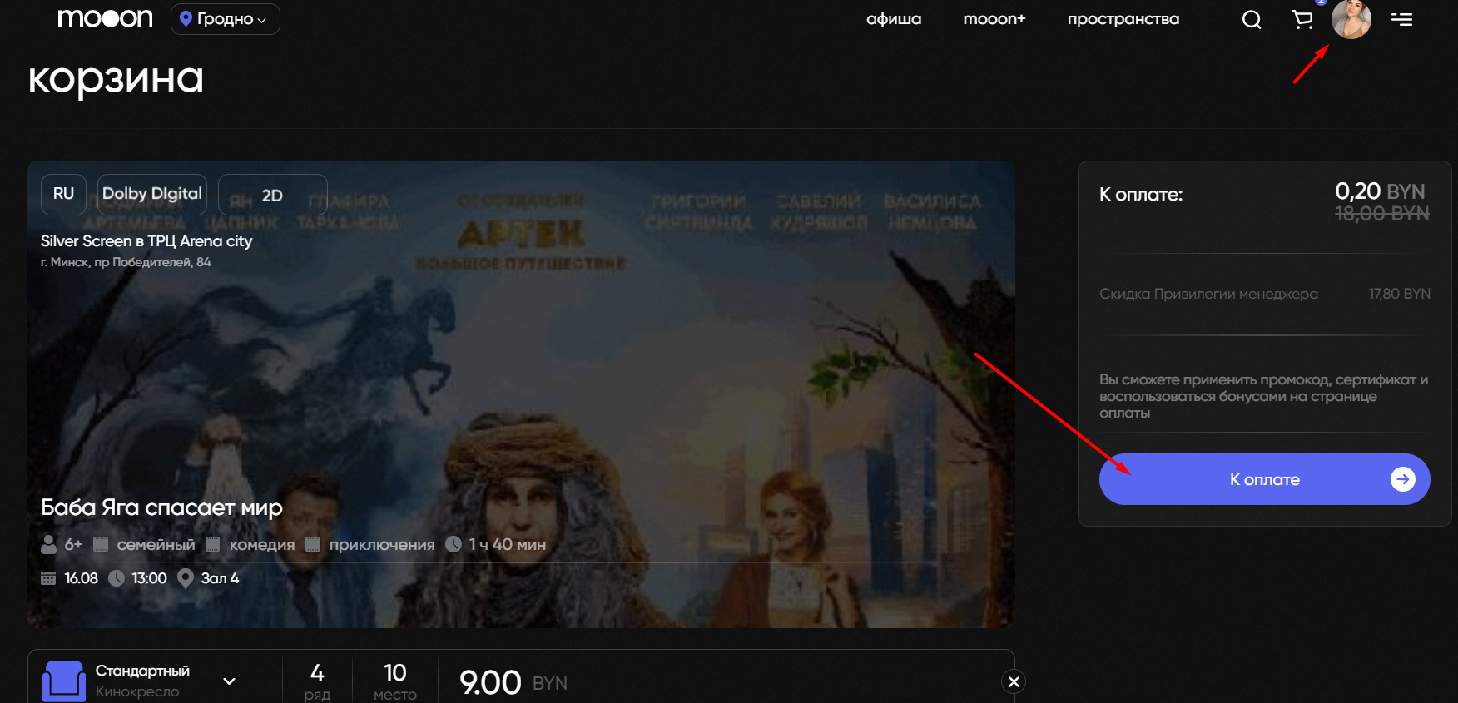Click the total price 0,20 BYN
Image resolution: width=1458 pixels, height=703 pixels.
1380,191
